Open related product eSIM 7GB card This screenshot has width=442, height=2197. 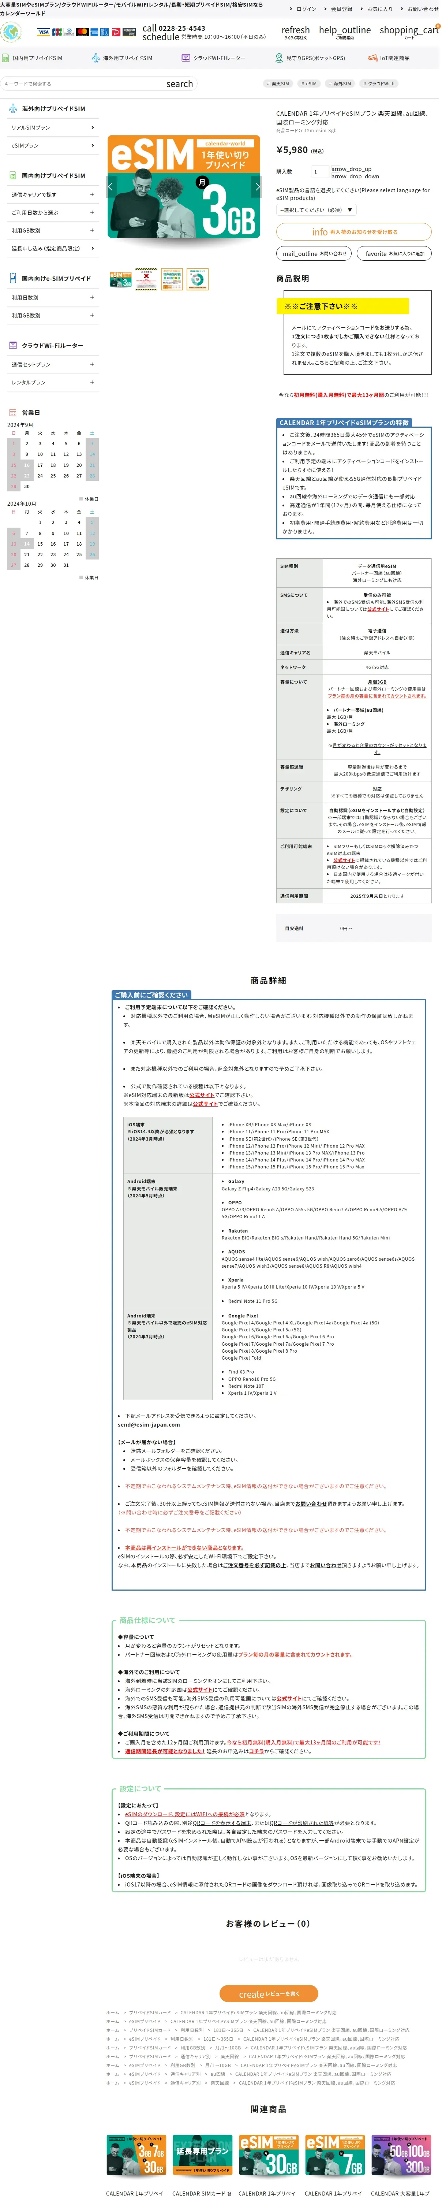pos(336,2155)
